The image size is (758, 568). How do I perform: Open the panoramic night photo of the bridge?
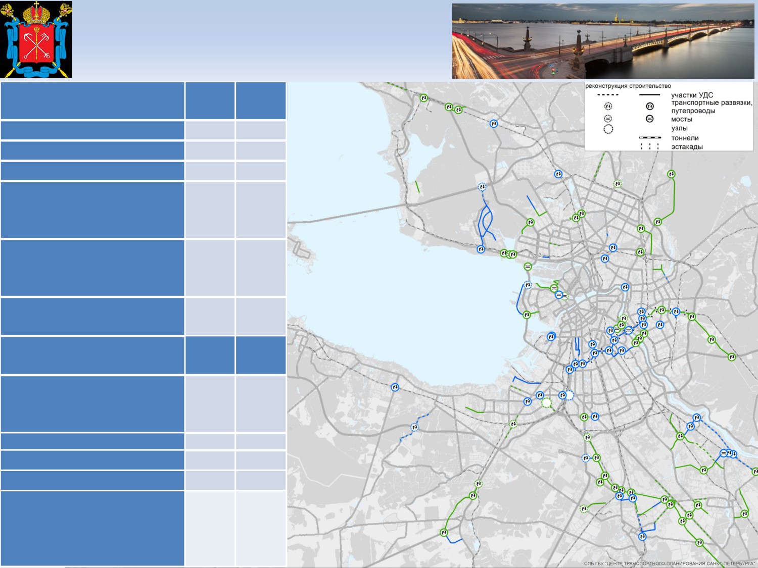603,41
